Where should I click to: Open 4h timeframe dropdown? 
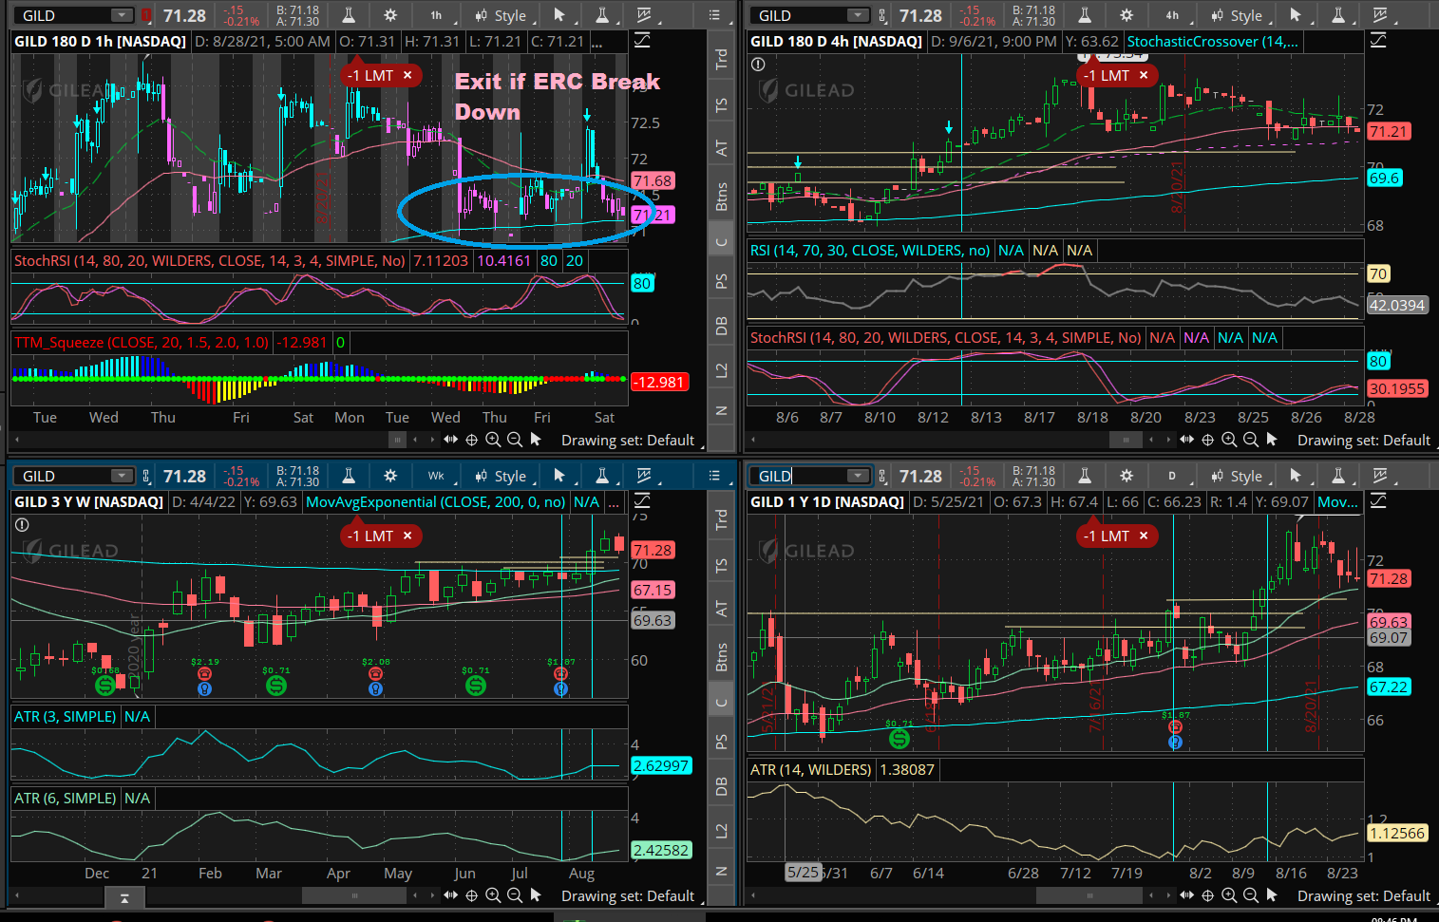1172,15
